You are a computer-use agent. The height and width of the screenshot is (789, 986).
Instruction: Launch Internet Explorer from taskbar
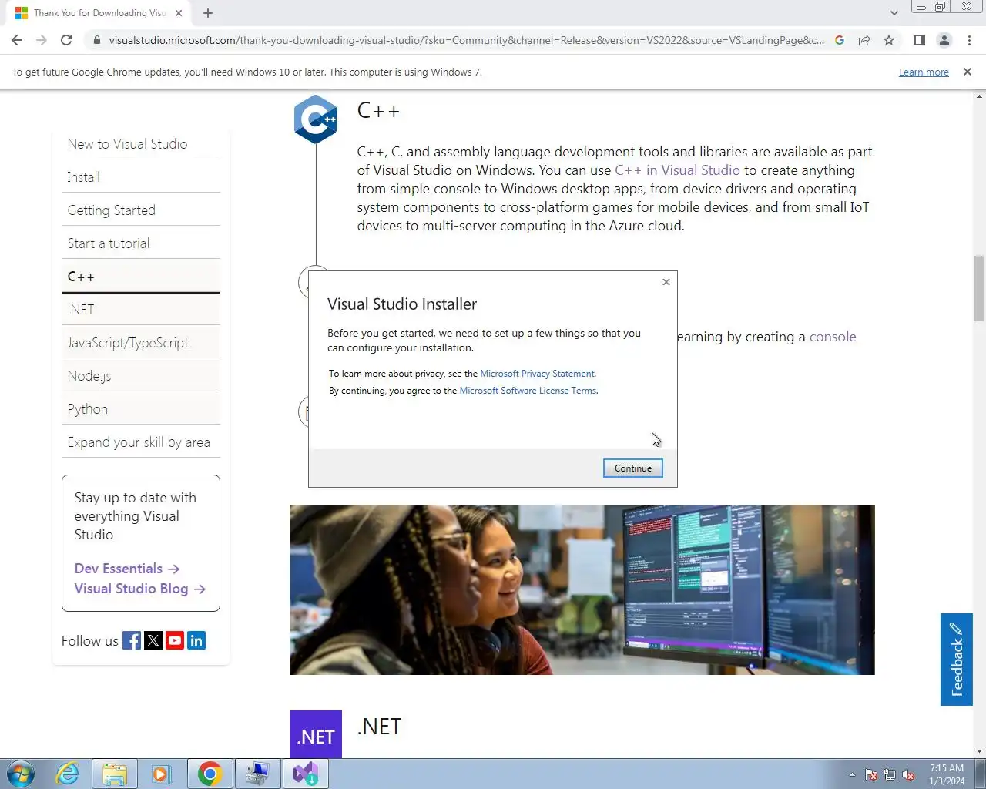pos(68,774)
